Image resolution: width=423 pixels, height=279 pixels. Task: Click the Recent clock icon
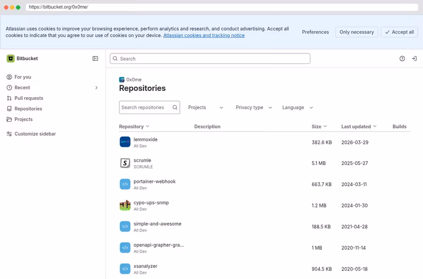coord(9,88)
